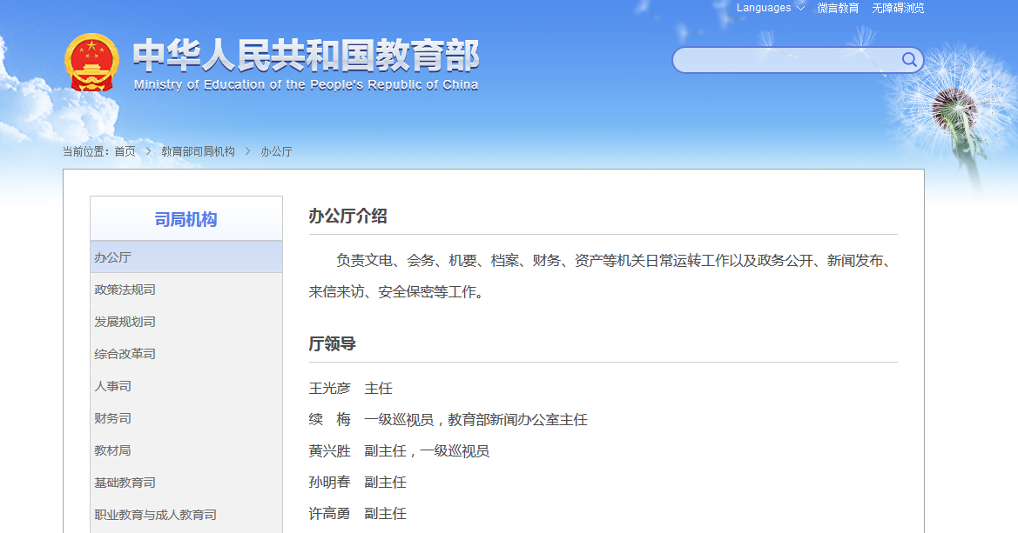Viewport: 1018px width, 533px height.
Task: Click the name 王光彦
Action: point(330,389)
